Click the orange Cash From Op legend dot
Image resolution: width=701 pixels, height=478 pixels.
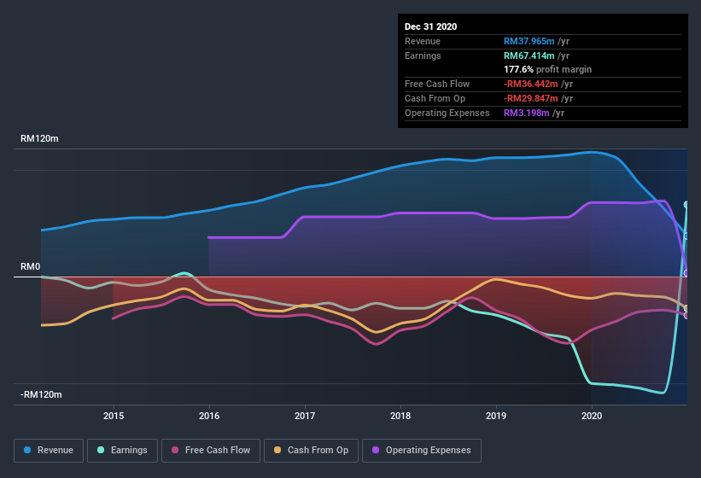(x=278, y=450)
